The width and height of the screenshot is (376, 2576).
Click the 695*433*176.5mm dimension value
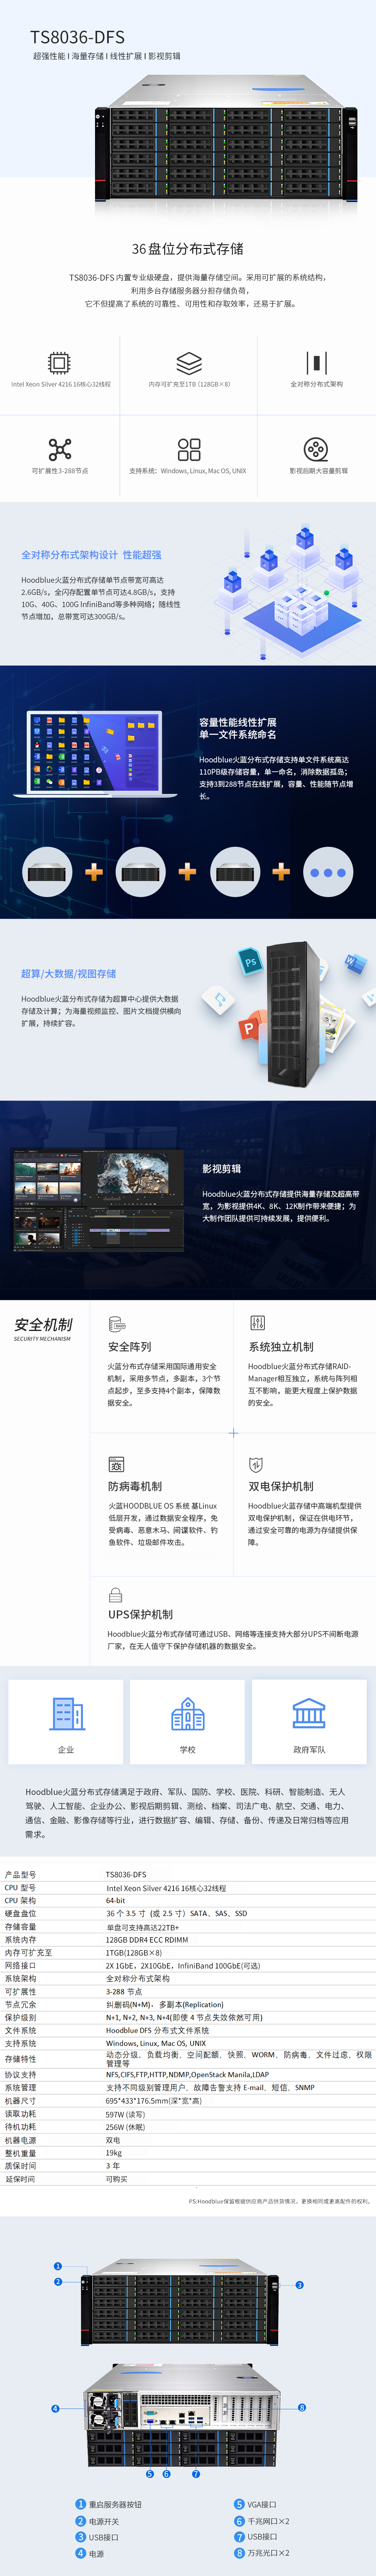154,2101
